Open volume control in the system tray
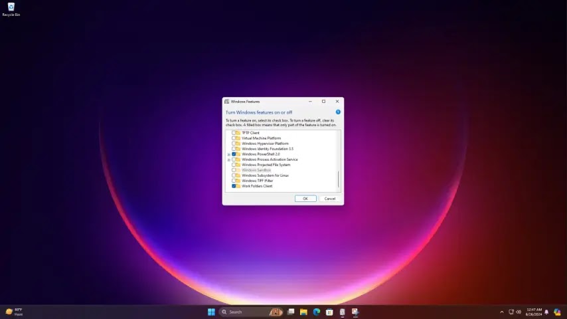 point(519,312)
